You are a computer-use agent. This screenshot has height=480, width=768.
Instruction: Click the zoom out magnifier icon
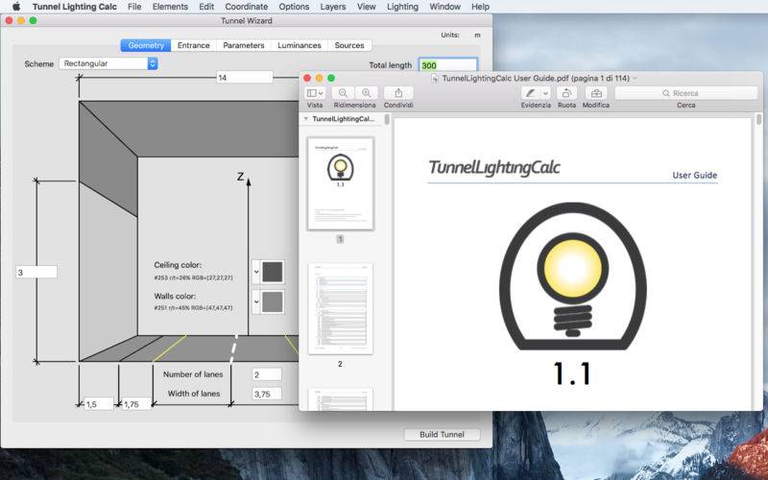[x=343, y=92]
